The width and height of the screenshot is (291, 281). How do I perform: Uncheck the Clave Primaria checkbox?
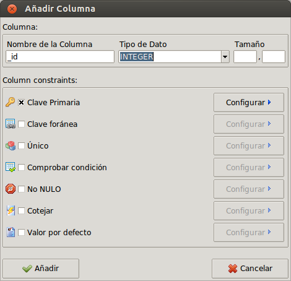pyautogui.click(x=21, y=103)
